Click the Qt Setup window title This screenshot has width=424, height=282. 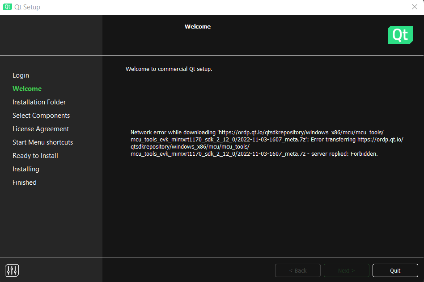(x=27, y=7)
